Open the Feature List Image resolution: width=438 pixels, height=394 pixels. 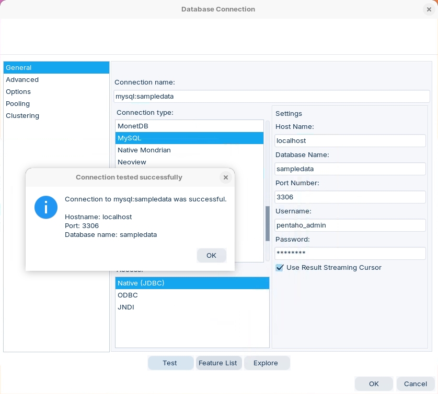pos(218,363)
